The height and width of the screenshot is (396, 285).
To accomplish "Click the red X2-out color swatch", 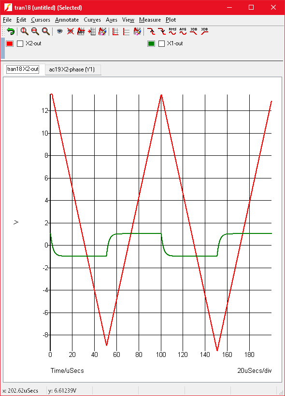I will click(x=10, y=44).
